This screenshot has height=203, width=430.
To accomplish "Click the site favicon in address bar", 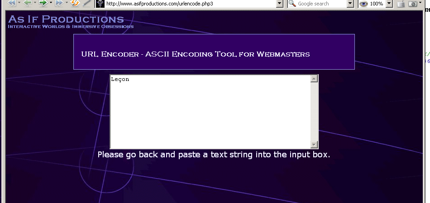I will click(100, 4).
